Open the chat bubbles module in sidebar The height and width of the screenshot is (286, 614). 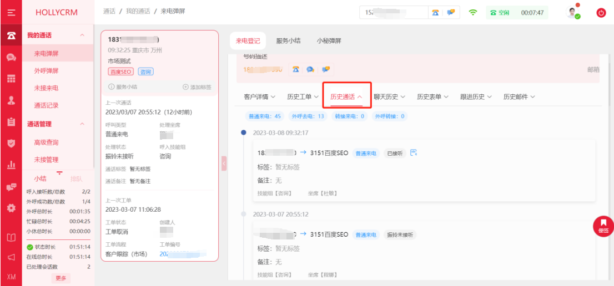(11, 58)
